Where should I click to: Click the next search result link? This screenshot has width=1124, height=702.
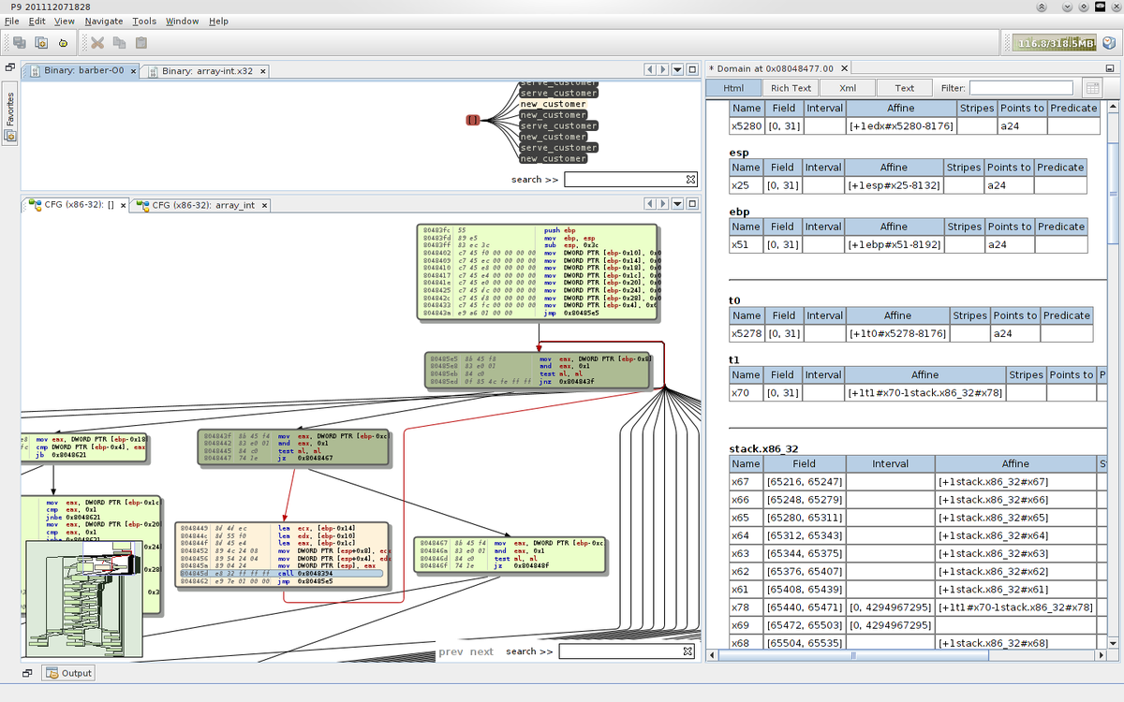(x=481, y=651)
